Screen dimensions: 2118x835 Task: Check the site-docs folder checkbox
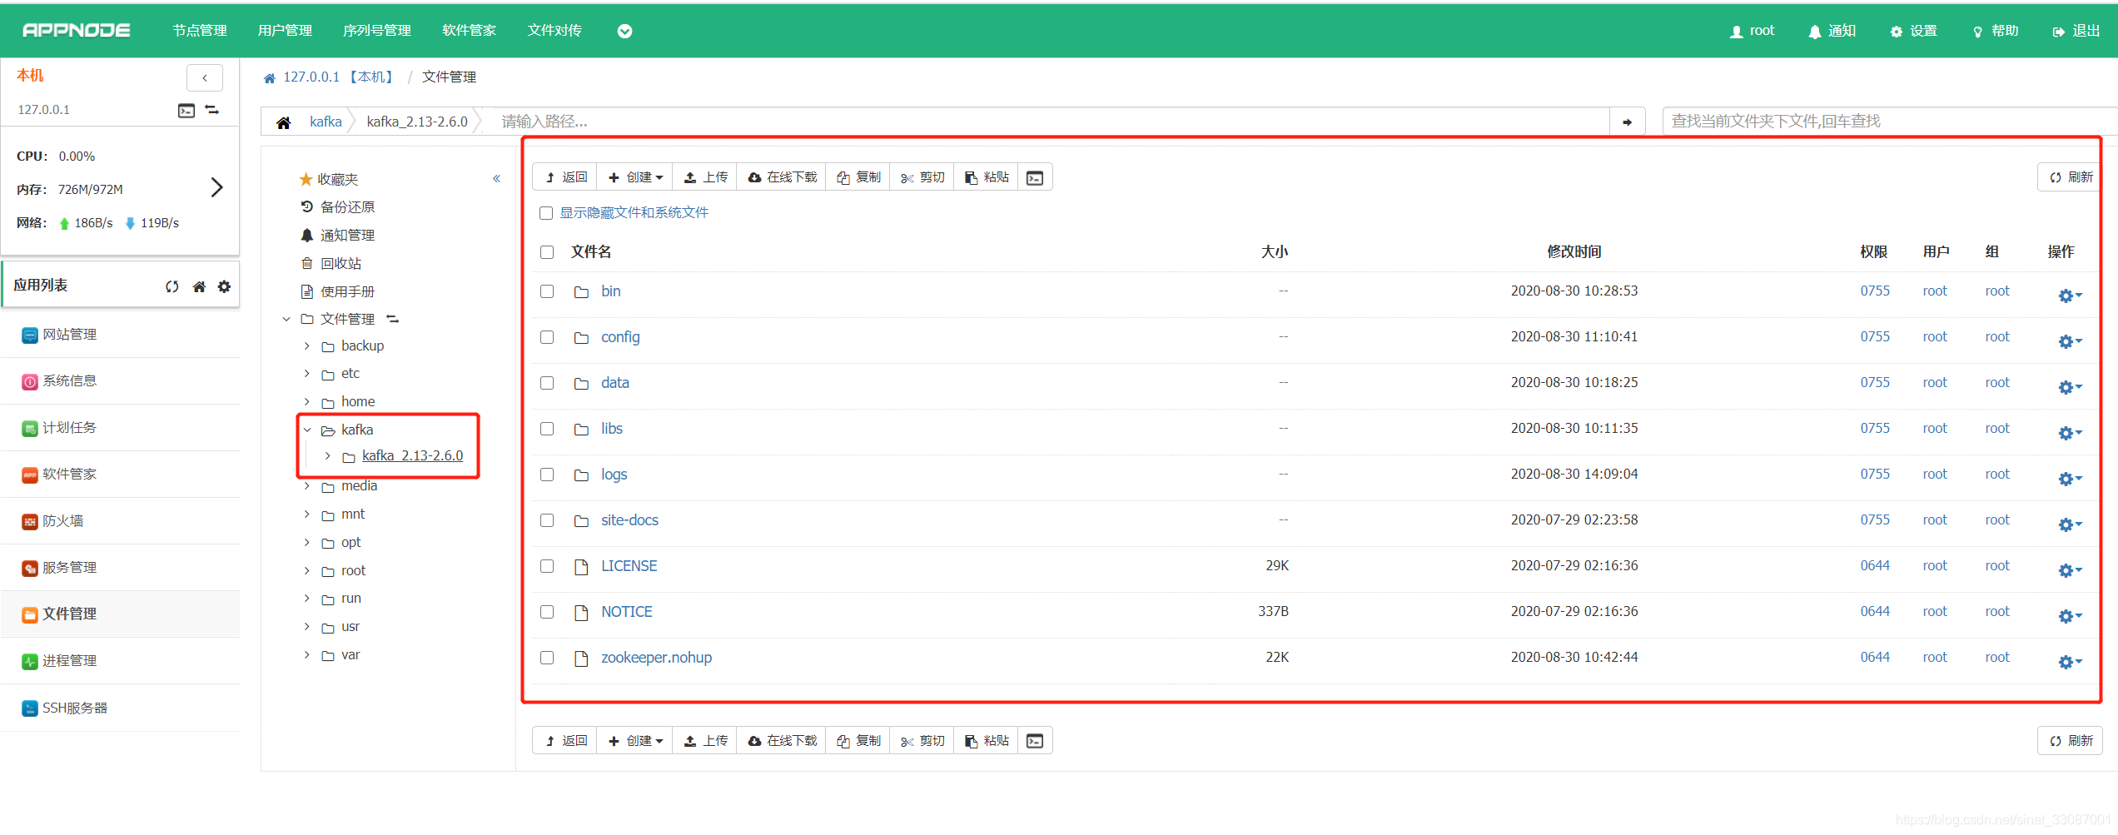tap(547, 520)
